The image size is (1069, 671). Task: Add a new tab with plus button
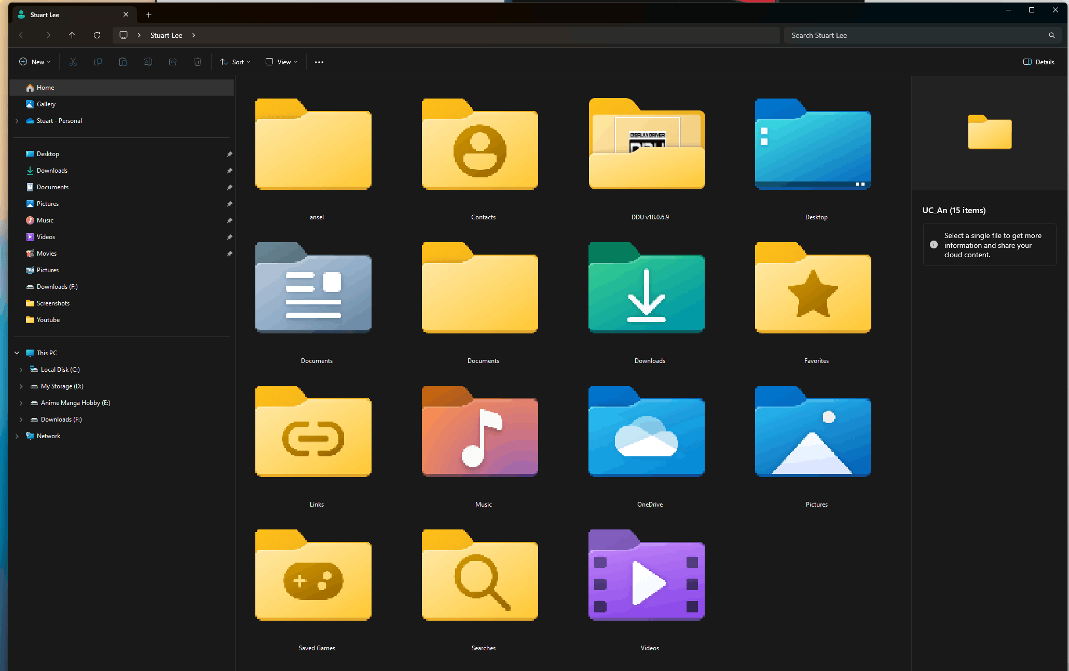pyautogui.click(x=149, y=15)
